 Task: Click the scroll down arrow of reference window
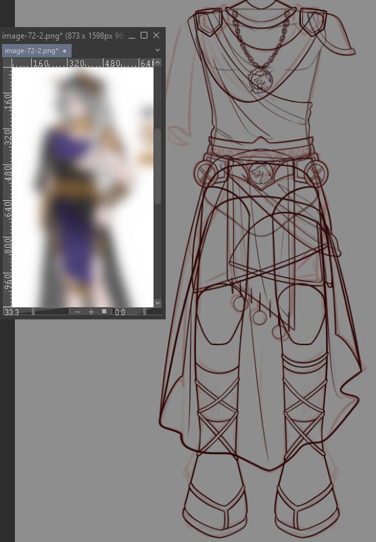click(158, 303)
